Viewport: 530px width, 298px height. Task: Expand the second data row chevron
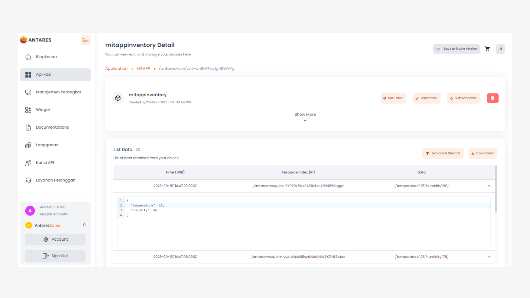point(489,257)
